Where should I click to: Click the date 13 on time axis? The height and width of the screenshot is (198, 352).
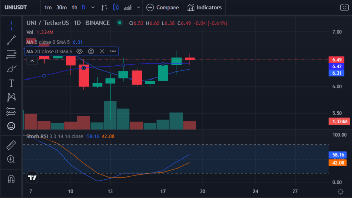pos(110,191)
